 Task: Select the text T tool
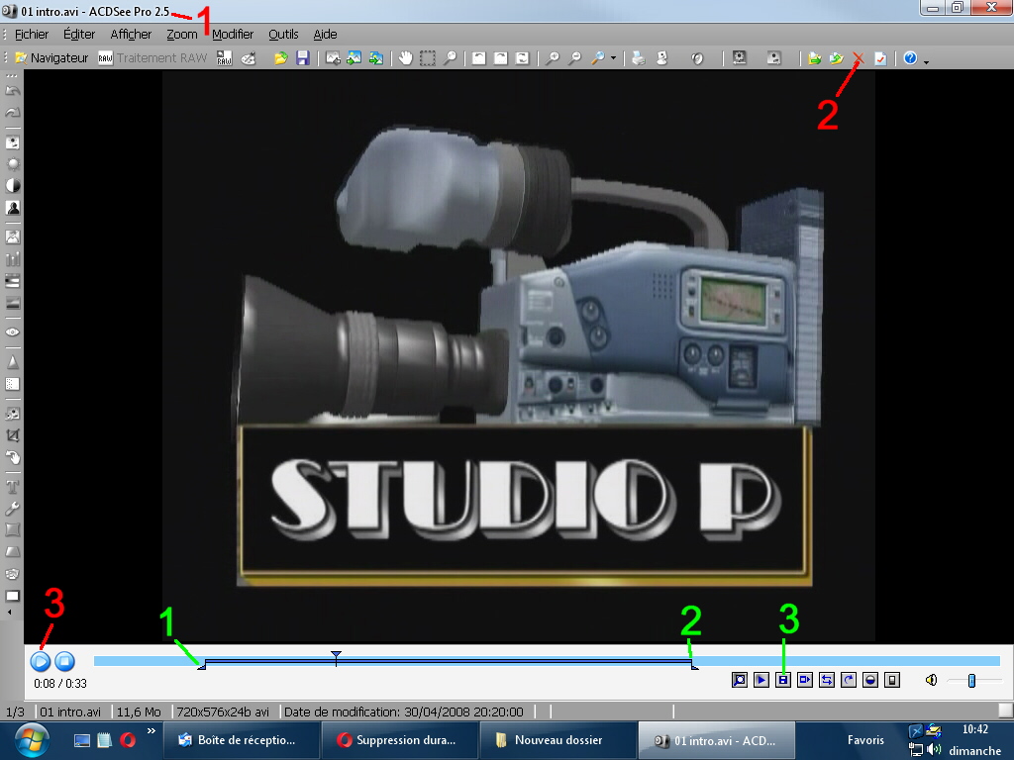tap(12, 487)
